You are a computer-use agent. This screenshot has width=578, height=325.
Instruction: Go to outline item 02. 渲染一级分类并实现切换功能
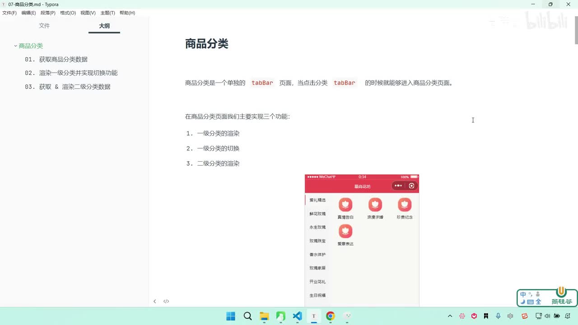point(71,73)
